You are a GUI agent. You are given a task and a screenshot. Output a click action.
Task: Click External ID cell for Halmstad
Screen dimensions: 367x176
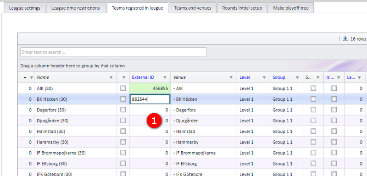coord(150,132)
